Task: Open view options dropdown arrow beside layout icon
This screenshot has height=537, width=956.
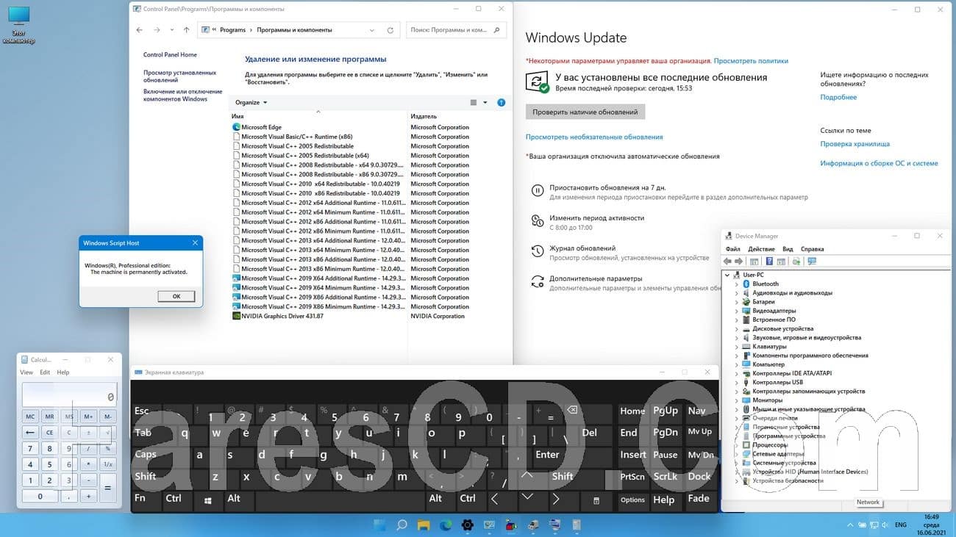Action: 485,103
